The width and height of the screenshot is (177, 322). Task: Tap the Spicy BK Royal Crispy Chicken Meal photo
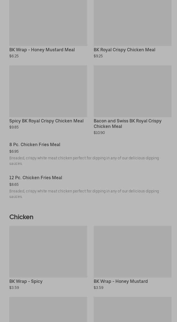(48, 91)
